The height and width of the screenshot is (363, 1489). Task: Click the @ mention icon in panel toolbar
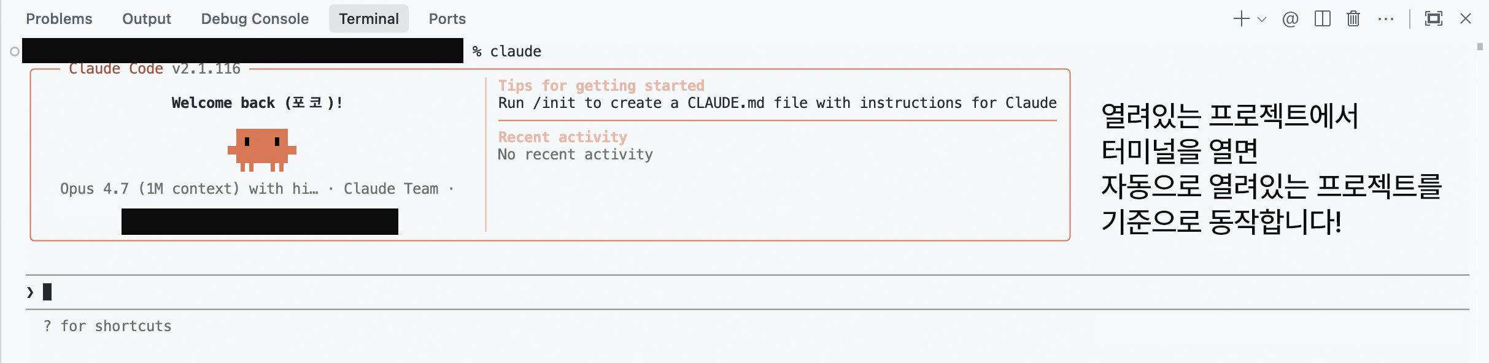1290,19
